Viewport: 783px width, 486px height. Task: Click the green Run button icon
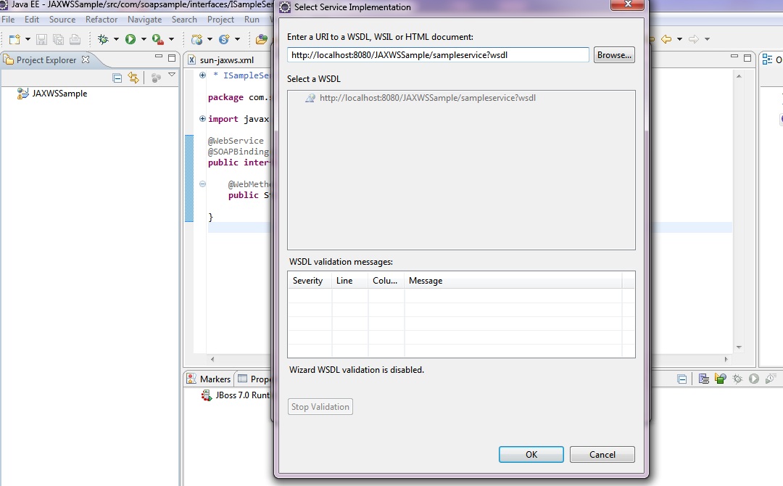130,39
